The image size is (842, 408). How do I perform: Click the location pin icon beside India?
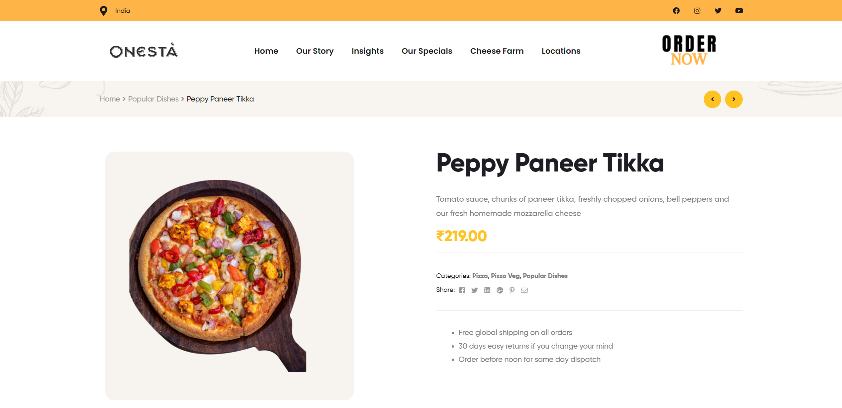coord(104,11)
